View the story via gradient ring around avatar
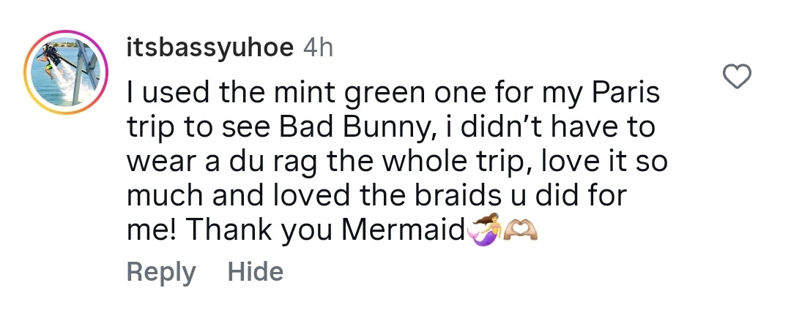This screenshot has width=791, height=310. [66, 72]
